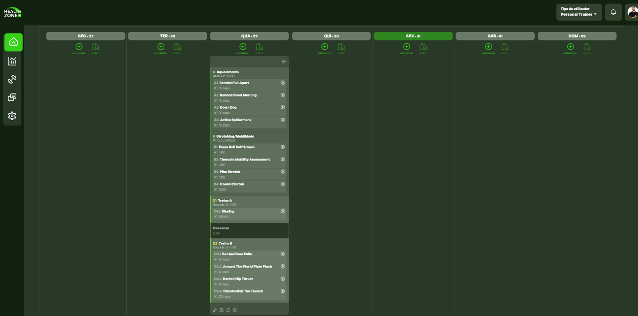Open the dumbbell workouts sidebar icon

tap(12, 79)
